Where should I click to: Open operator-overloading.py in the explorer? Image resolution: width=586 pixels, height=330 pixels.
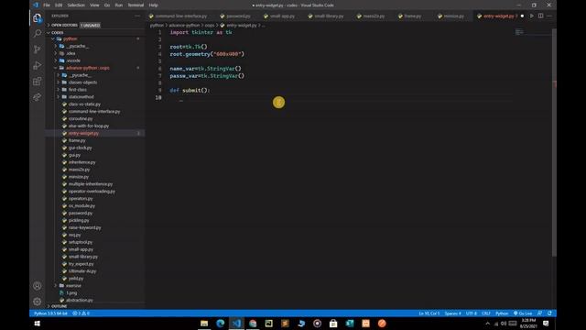coord(92,192)
